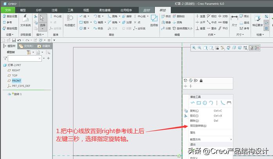The image size is (273, 159).
Task: Select the arrow 选择 tool
Action: [x=42, y=19]
